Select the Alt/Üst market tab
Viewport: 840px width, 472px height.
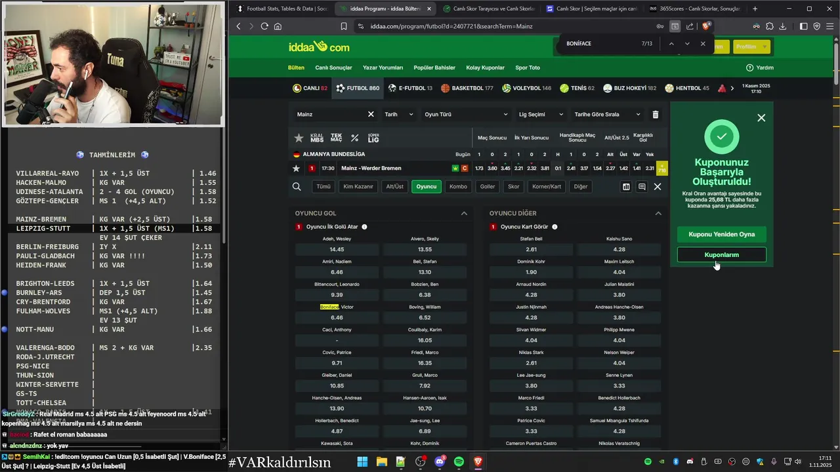click(395, 187)
